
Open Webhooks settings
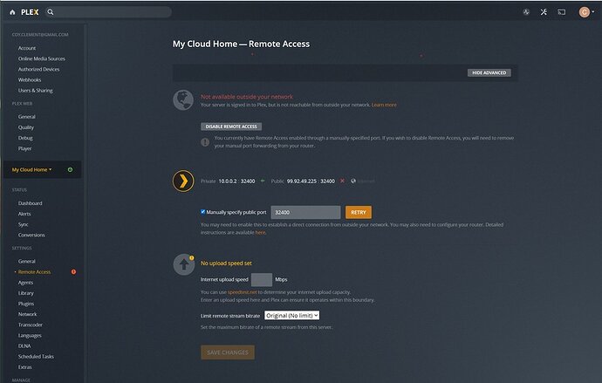point(30,79)
